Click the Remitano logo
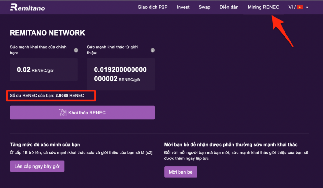Image resolution: width=323 pixels, height=188 pixels. (28, 7)
